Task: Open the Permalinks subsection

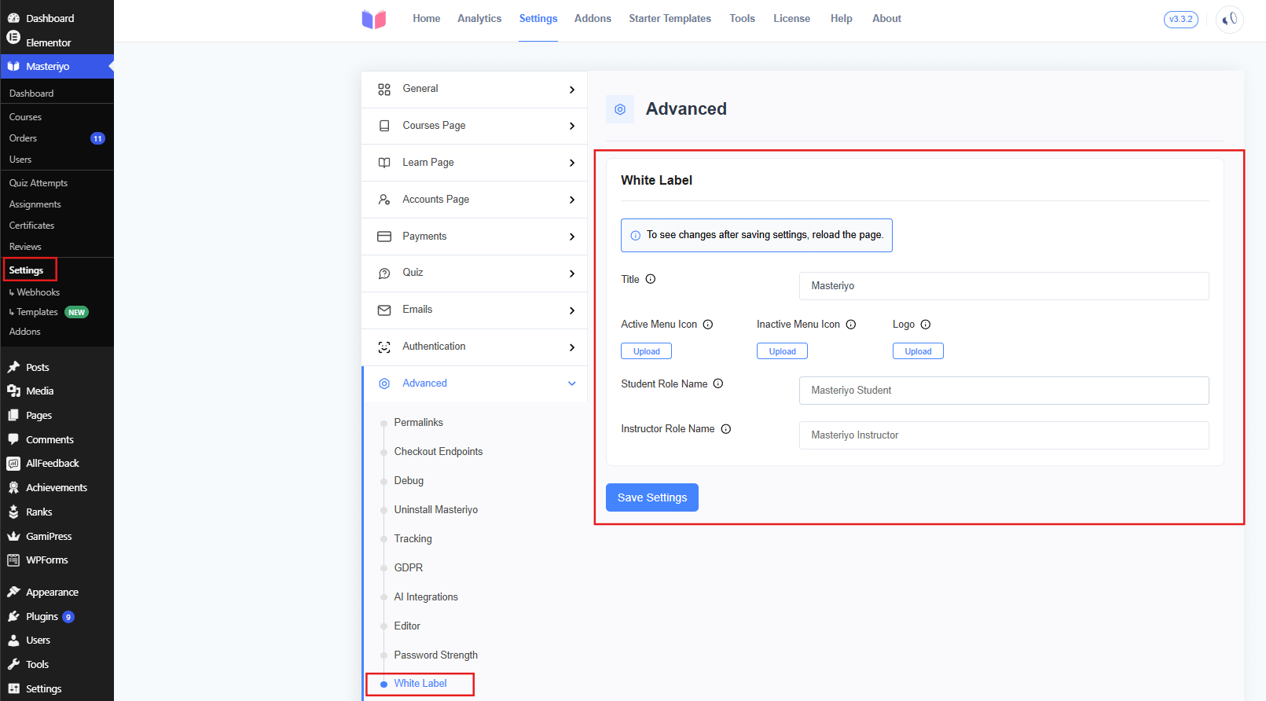Action: pos(418,423)
